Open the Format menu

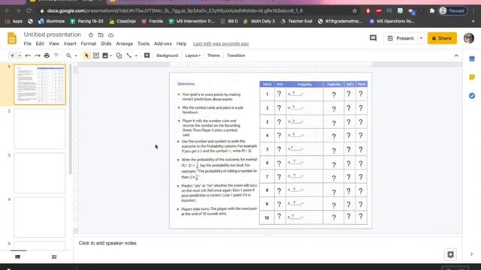tap(89, 43)
